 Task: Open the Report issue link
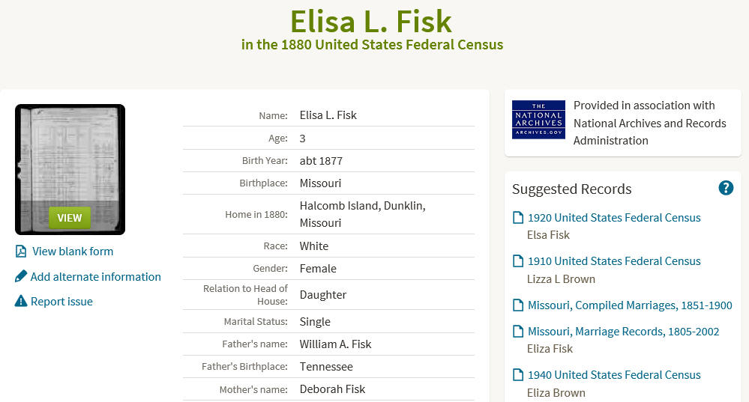(x=61, y=302)
